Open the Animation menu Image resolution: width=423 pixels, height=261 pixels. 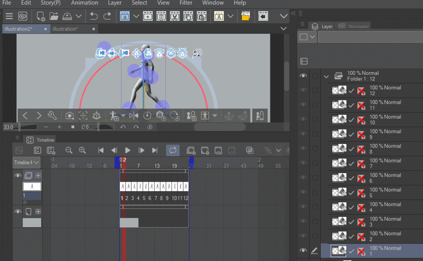85,3
